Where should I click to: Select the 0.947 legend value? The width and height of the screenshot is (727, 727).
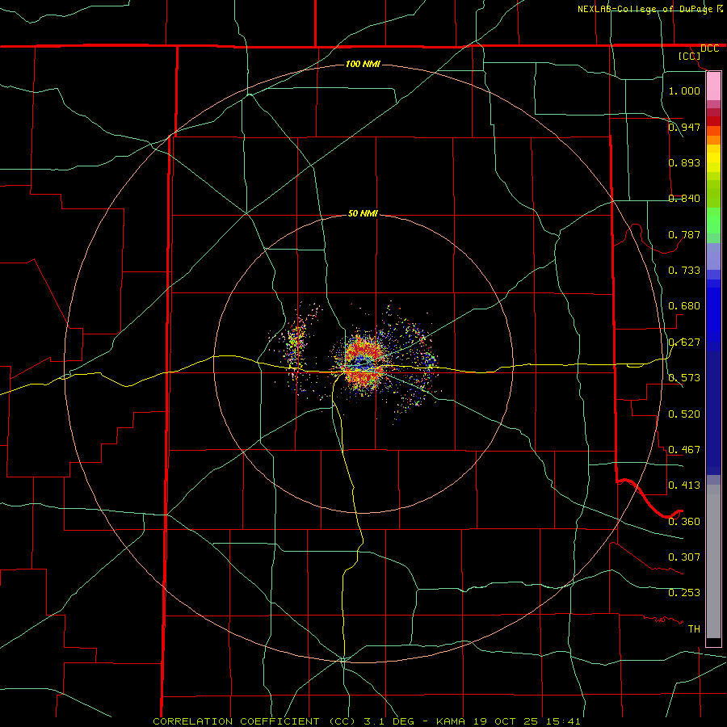point(684,127)
